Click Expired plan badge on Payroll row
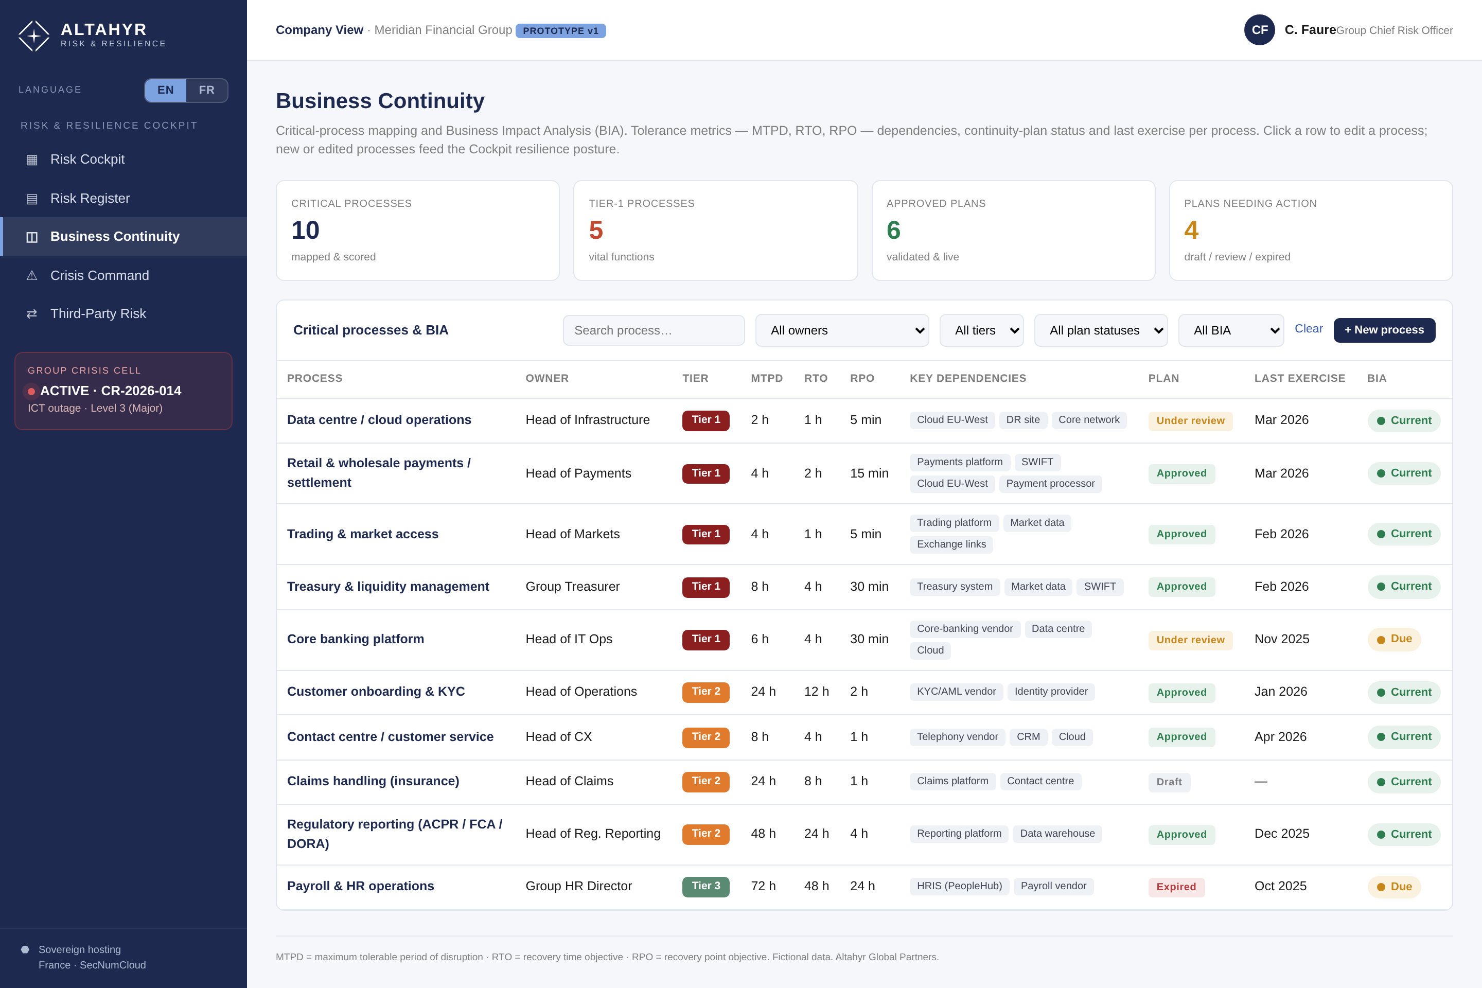Screen dimensions: 1482x988 point(1176,887)
